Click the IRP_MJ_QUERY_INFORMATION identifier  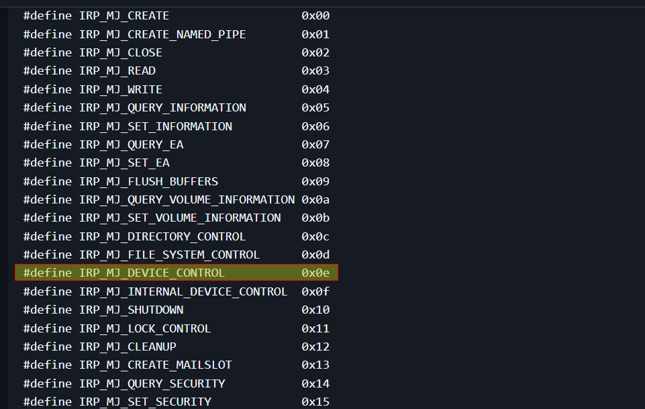click(162, 107)
